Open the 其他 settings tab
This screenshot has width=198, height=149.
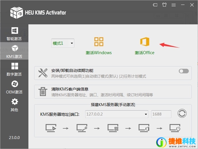(14, 105)
